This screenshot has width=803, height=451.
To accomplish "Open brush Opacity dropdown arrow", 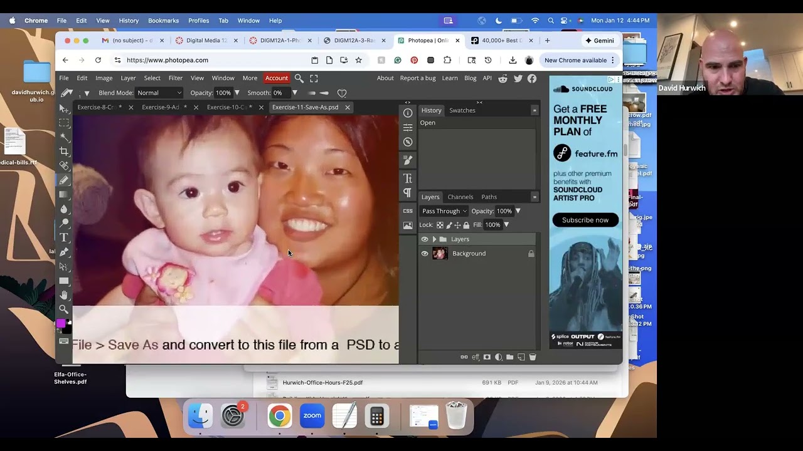I will tap(237, 93).
